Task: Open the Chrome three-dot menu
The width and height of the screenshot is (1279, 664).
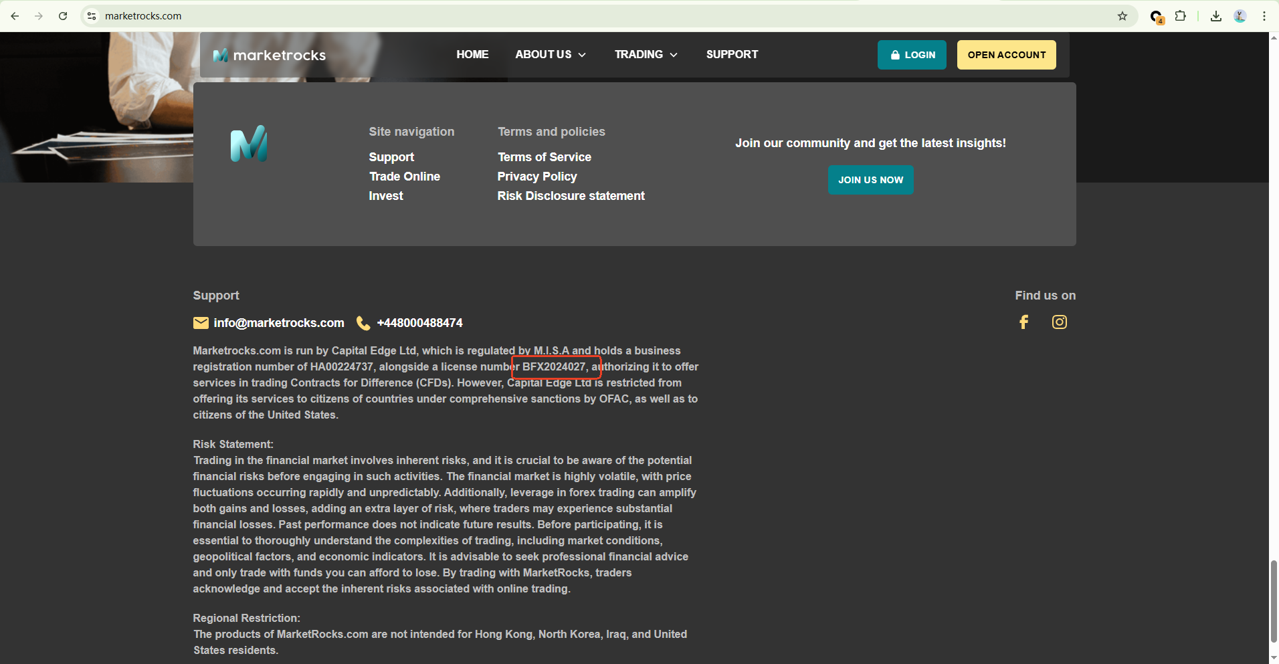Action: pos(1264,16)
